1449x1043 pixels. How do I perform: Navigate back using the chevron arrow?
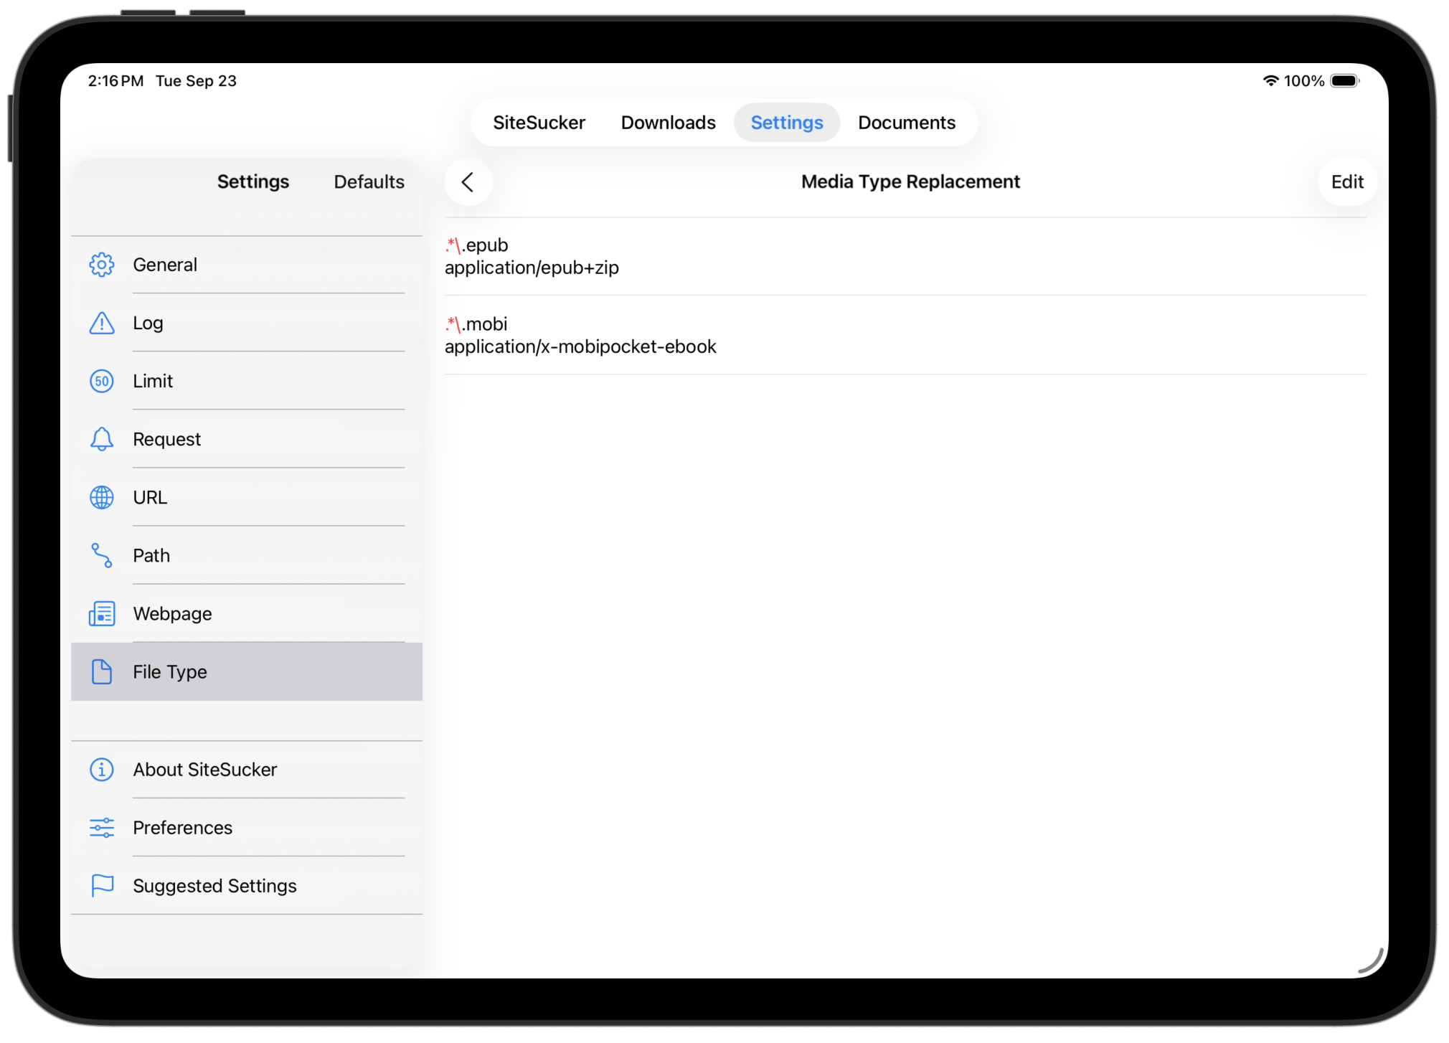point(468,181)
